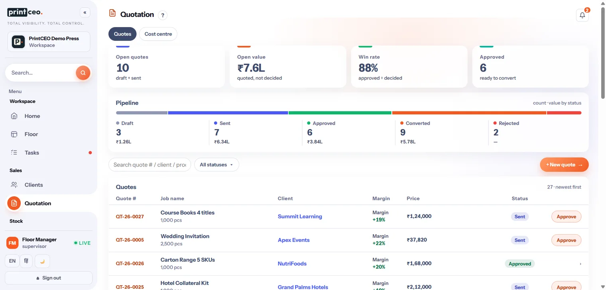Click the PrintCEO logo
The height and width of the screenshot is (290, 606).
pyautogui.click(x=25, y=12)
